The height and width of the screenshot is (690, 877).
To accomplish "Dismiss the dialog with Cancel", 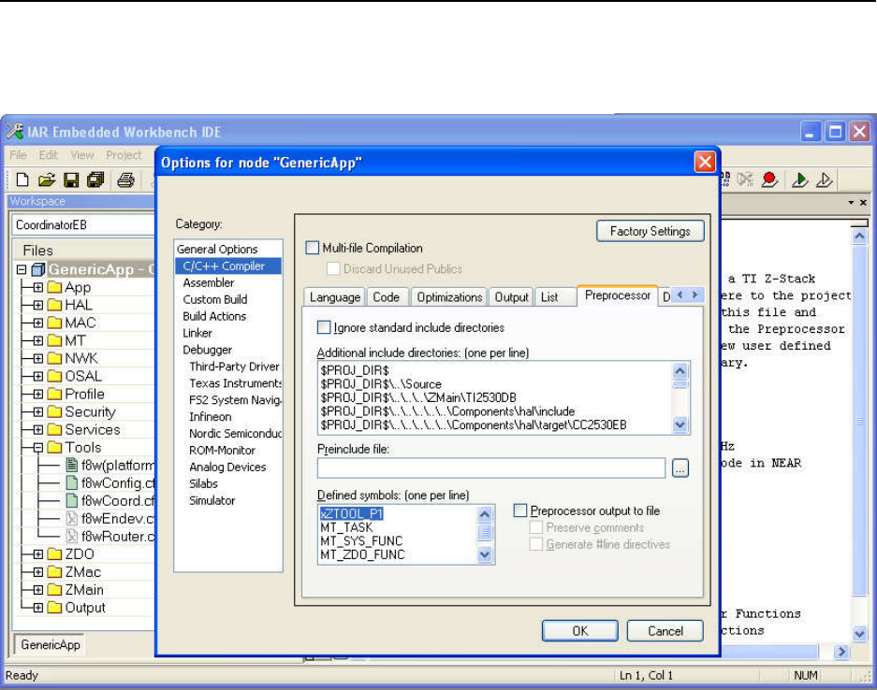I will click(665, 631).
